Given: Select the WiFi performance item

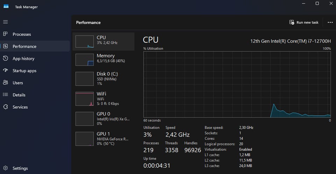Looking at the screenshot, I should [x=104, y=99].
